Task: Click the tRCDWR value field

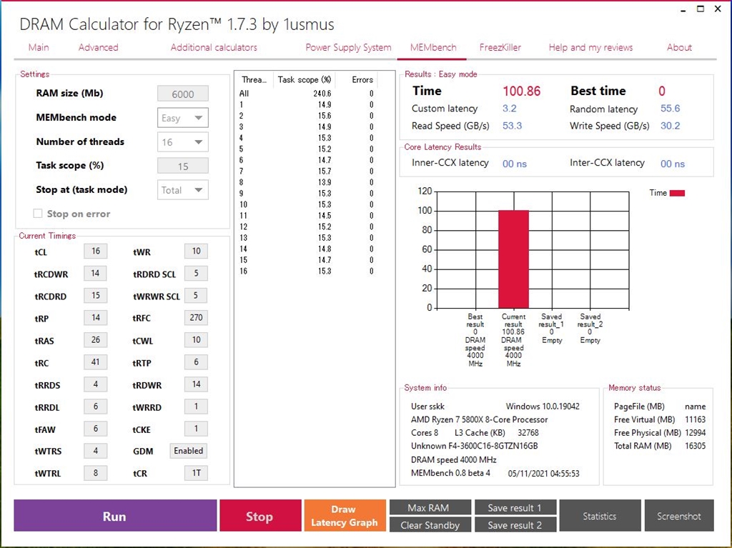Action: (x=95, y=273)
